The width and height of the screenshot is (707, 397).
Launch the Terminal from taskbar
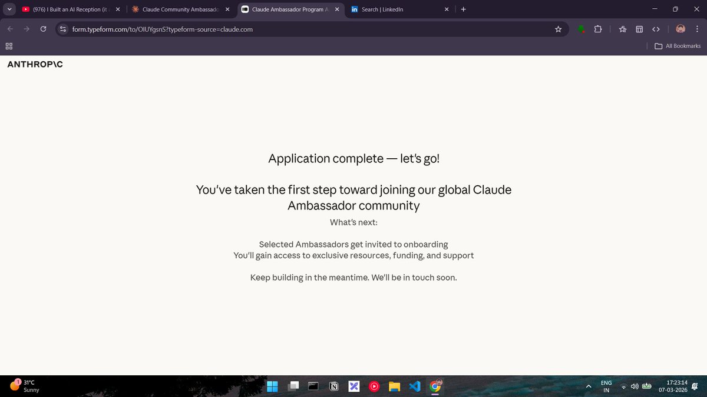[313, 386]
